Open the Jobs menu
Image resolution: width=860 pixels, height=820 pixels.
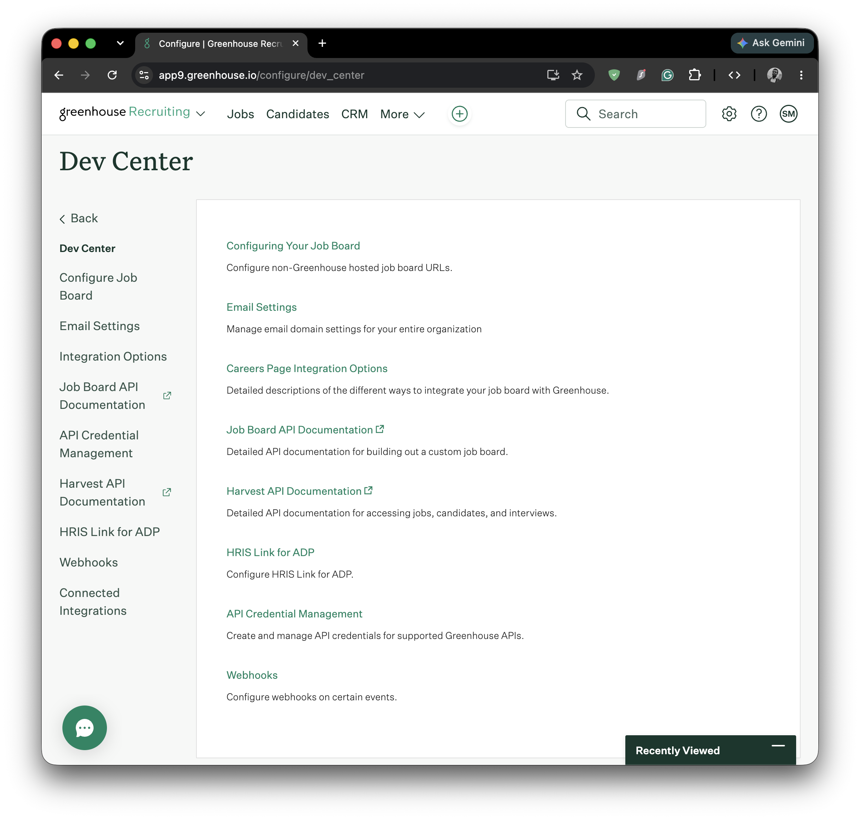coord(241,114)
